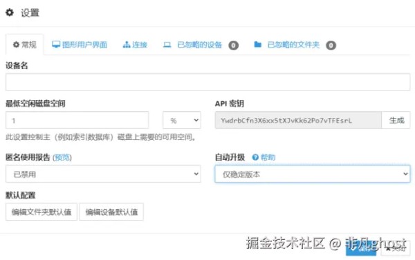Click the laptop icon beside 已忽略的设备
415x260 pixels.
pyautogui.click(x=167, y=45)
